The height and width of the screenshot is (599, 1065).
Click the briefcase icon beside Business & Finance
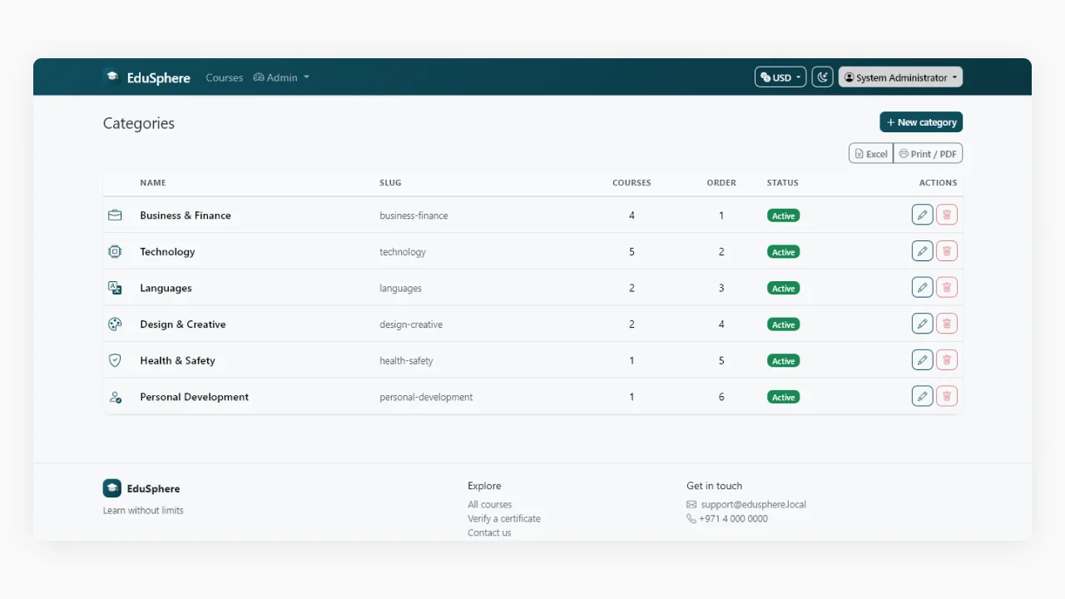115,215
